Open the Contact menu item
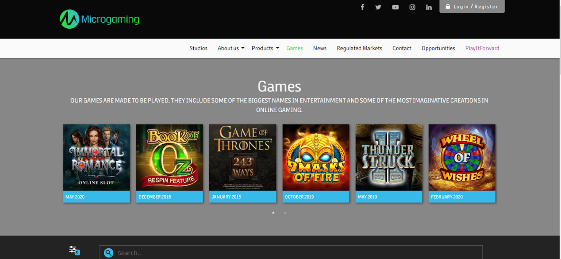 click(402, 48)
